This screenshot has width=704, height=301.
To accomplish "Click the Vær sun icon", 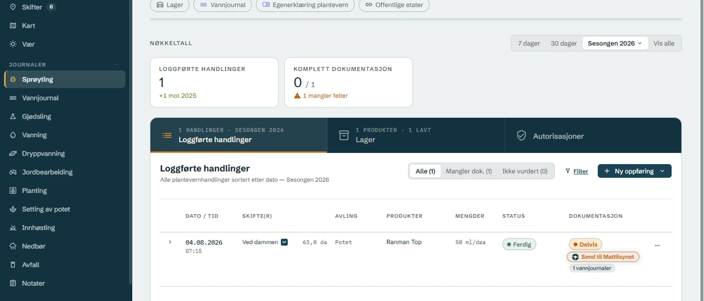I will (x=13, y=44).
